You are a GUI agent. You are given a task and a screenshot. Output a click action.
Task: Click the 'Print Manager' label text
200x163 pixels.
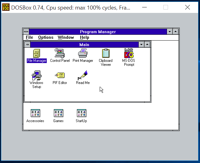point(83,61)
